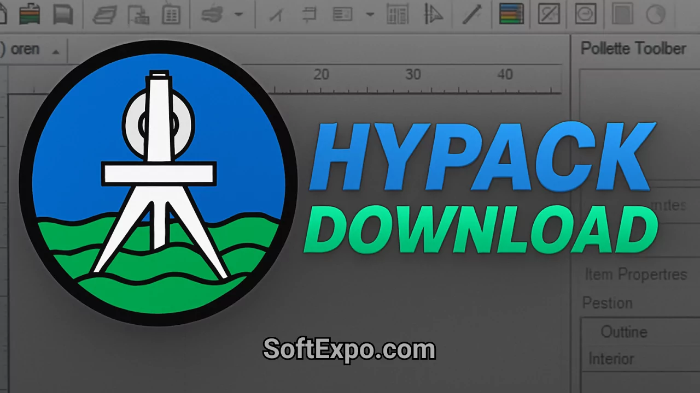The height and width of the screenshot is (393, 700).
Task: Select the circled clock tool icon
Action: click(x=585, y=15)
